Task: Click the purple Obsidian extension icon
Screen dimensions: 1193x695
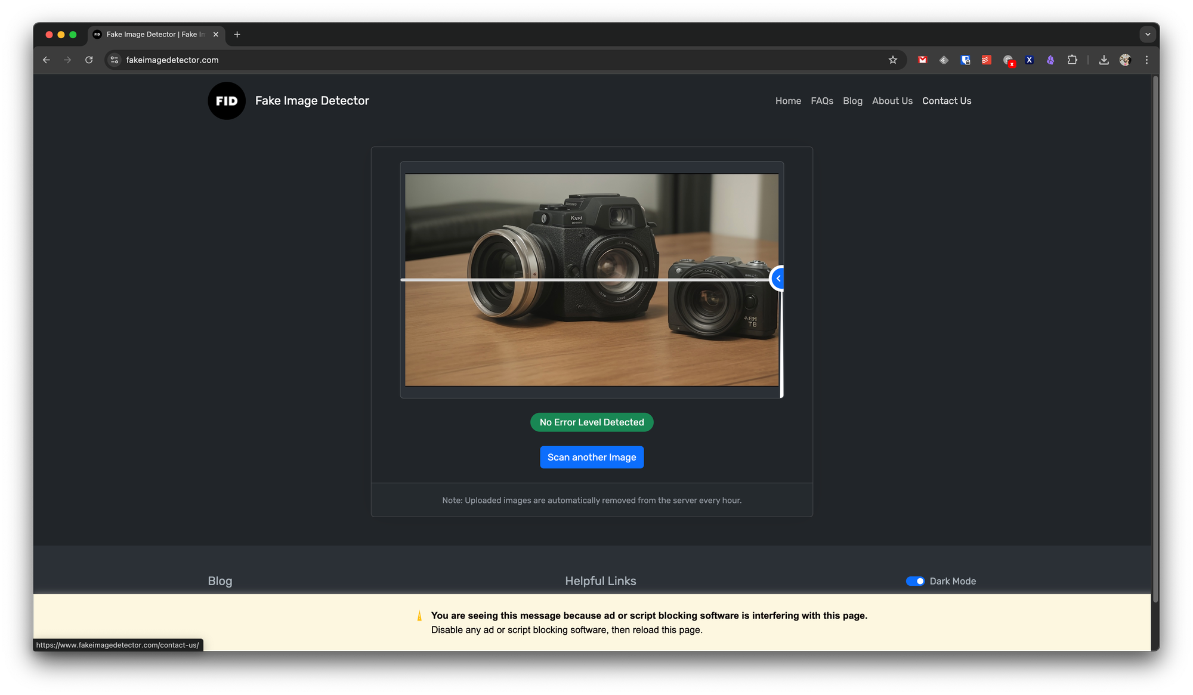Action: click(x=1050, y=60)
